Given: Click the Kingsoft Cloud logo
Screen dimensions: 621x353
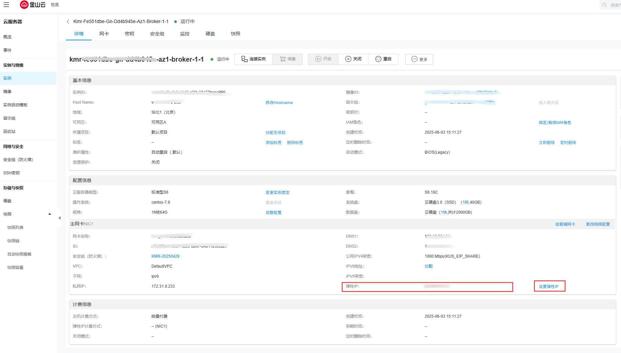Looking at the screenshot, I should click(33, 5).
